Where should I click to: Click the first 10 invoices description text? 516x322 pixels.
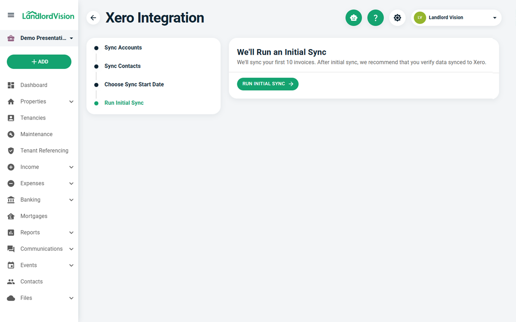(x=362, y=62)
